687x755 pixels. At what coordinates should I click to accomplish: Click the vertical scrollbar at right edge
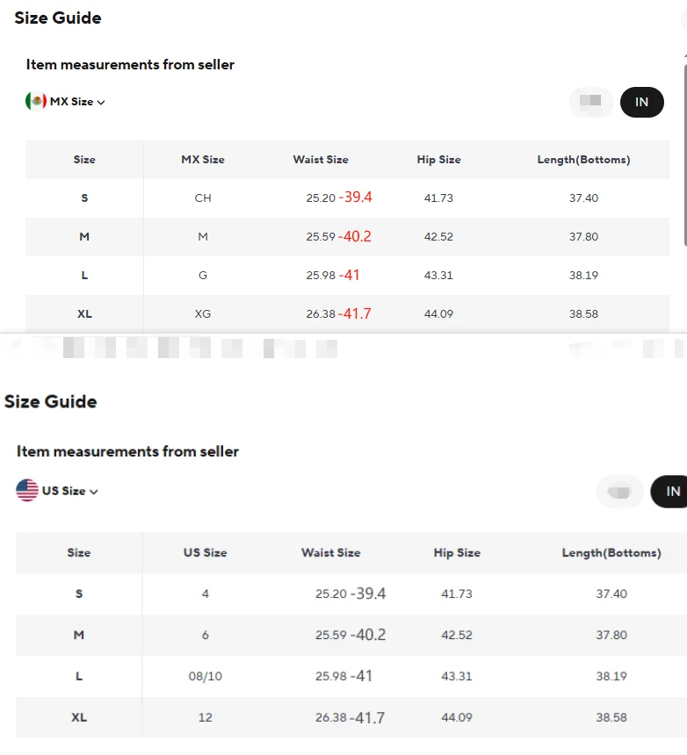[x=685, y=155]
